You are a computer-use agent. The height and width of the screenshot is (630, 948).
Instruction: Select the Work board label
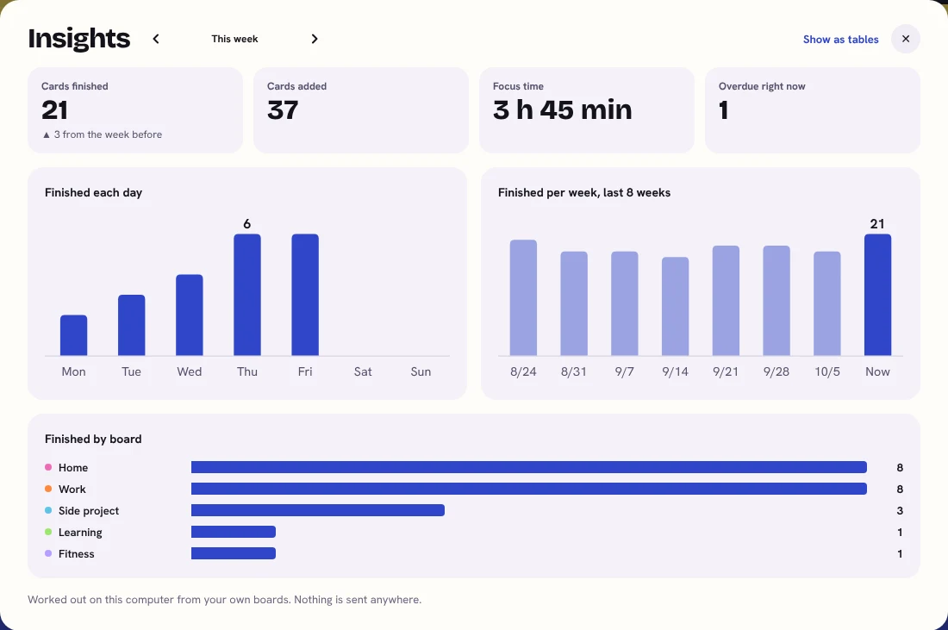pos(72,490)
